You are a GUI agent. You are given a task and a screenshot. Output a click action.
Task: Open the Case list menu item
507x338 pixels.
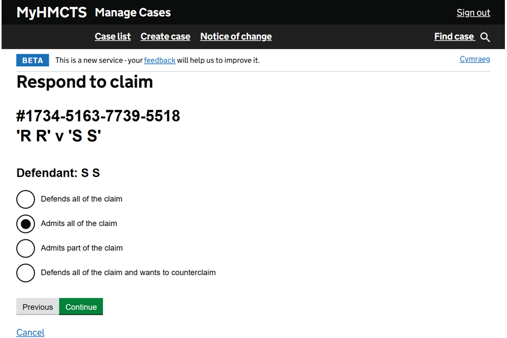[112, 36]
